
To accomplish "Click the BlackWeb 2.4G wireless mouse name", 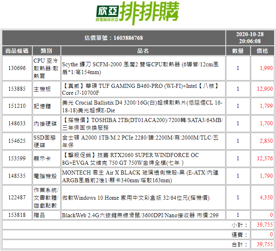I will (x=140, y=215).
